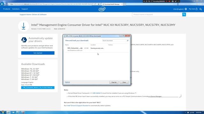Click 'Running security scan...' status text
This screenshot has width=204, height=114.
pos(97,48)
